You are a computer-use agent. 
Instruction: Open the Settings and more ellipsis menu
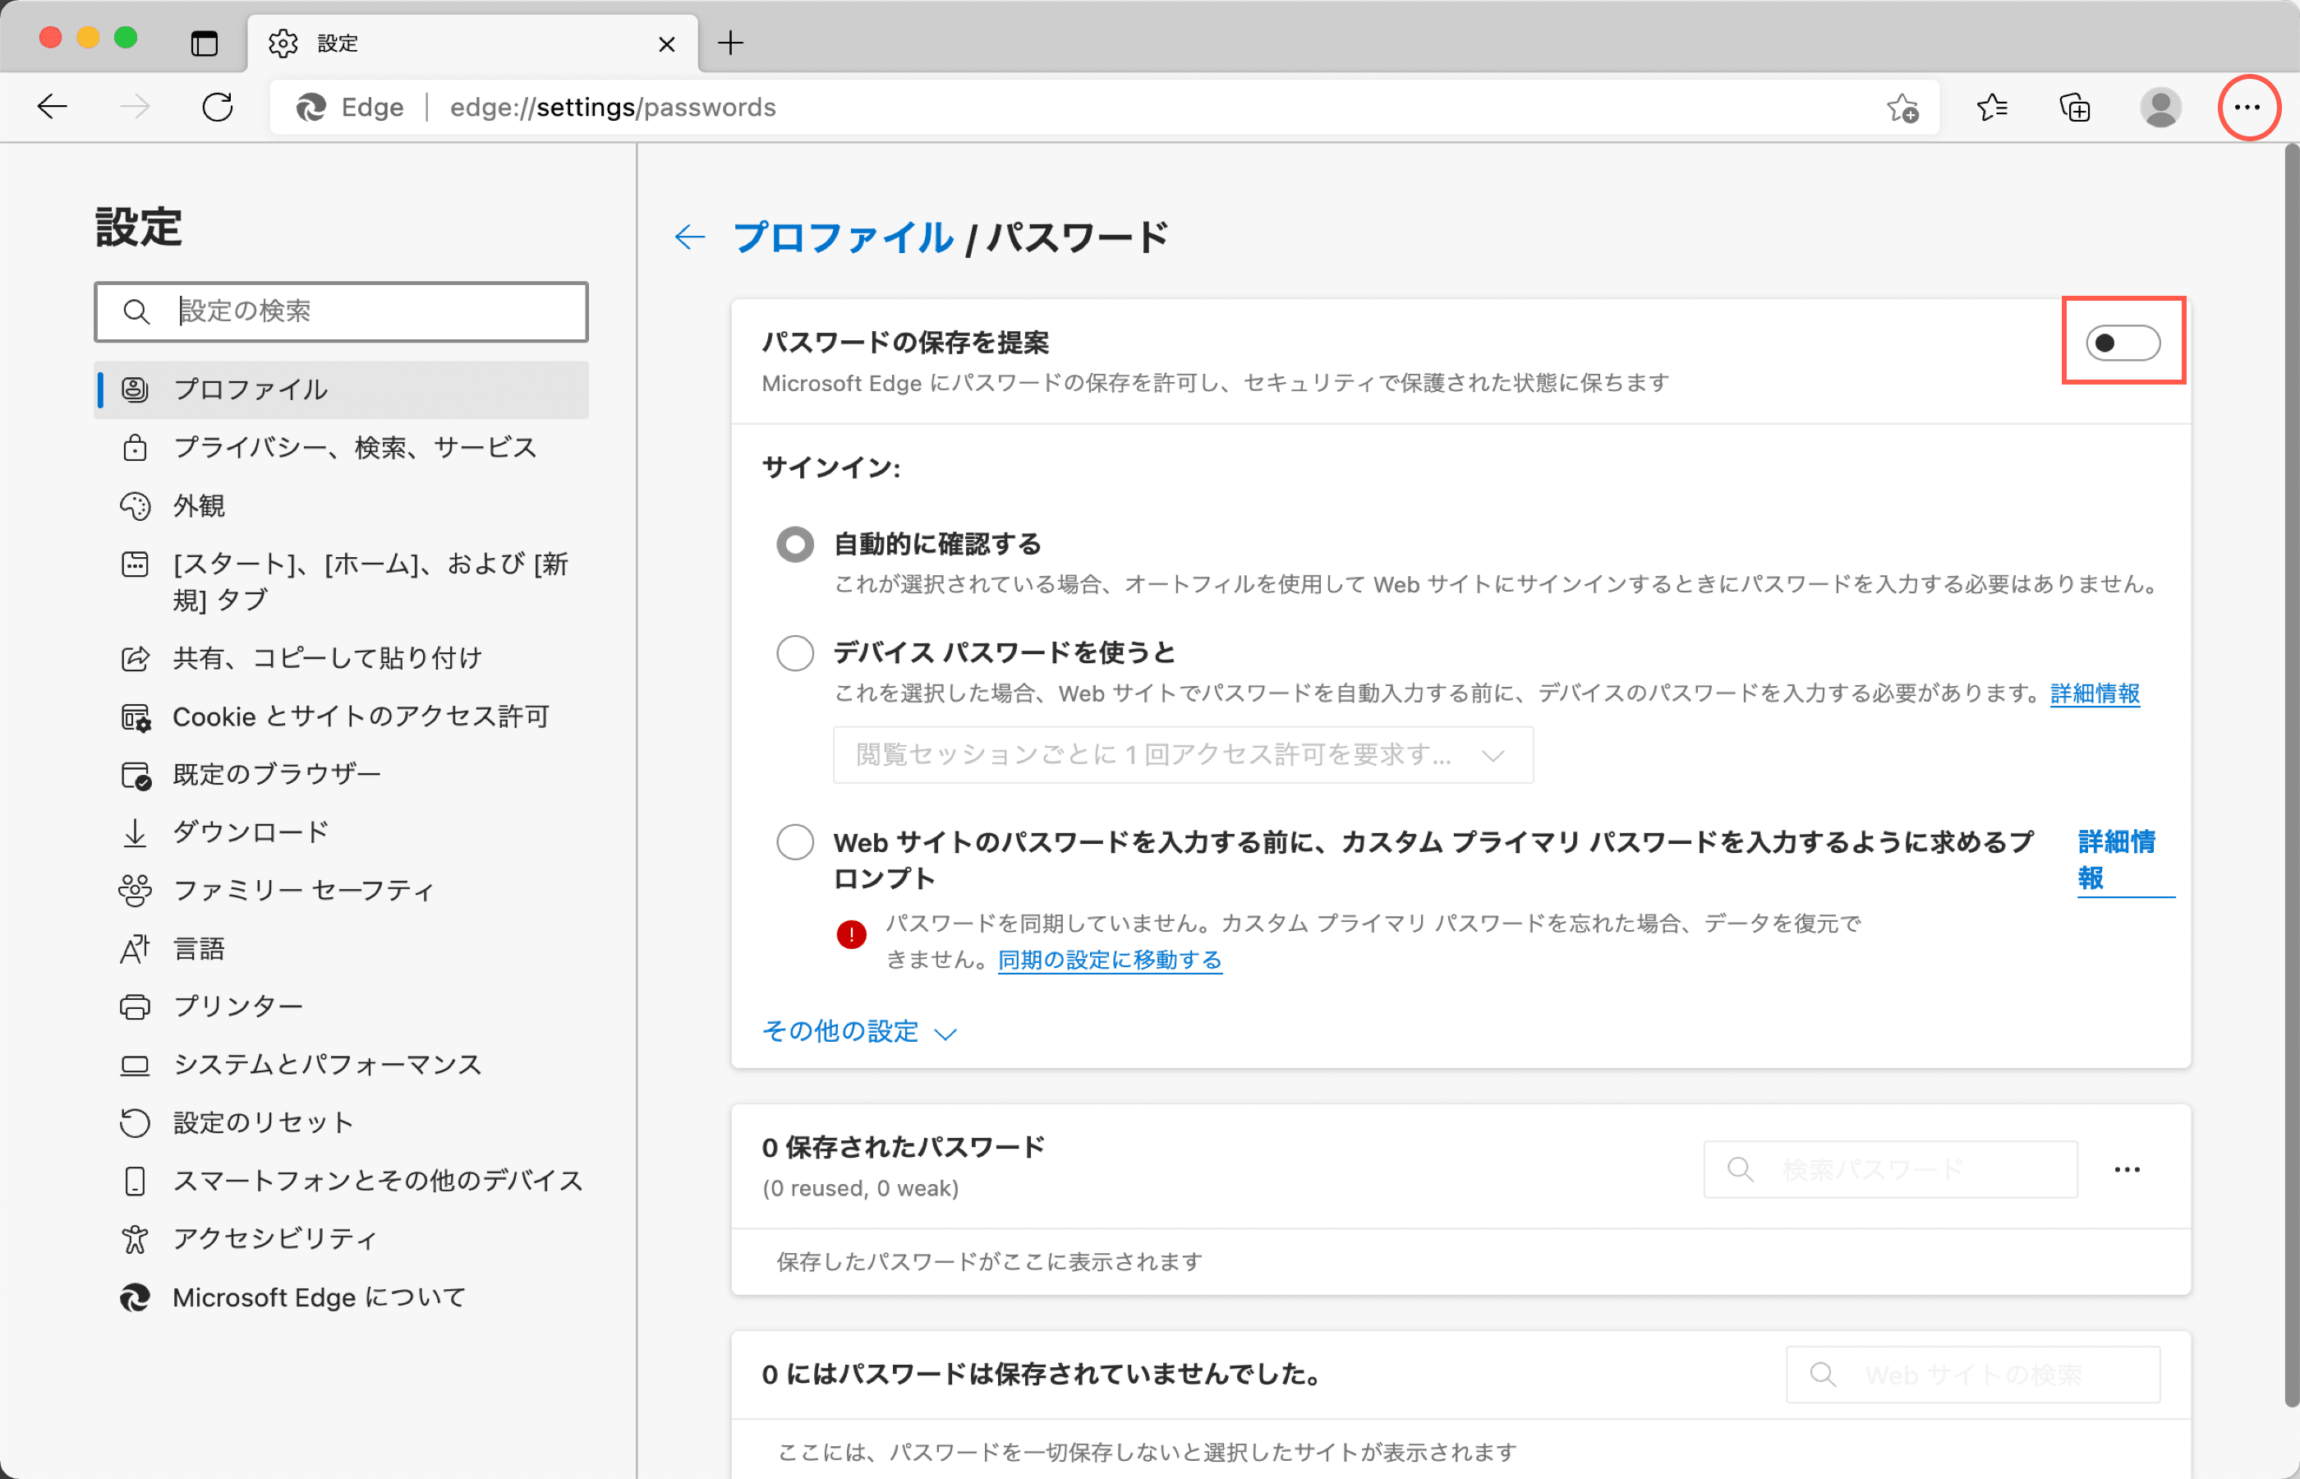[x=2247, y=108]
